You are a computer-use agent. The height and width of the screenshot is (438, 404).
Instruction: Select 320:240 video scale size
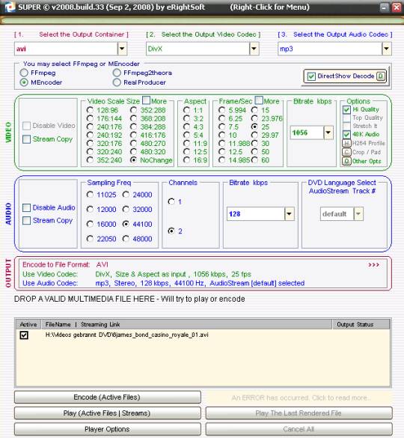point(90,152)
